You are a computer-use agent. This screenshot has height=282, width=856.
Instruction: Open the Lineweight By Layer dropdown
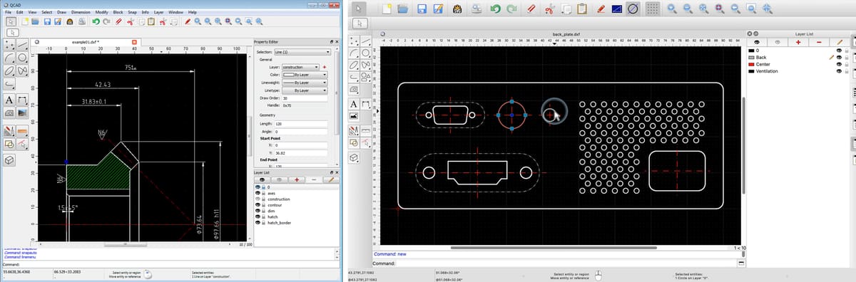tap(305, 83)
